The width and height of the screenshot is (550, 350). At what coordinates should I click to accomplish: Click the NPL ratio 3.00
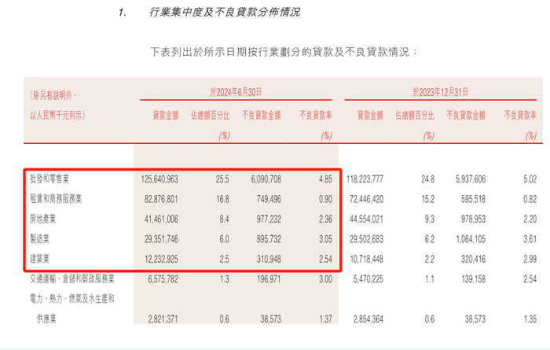[325, 279]
